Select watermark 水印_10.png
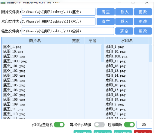 click(x=127, y=51)
